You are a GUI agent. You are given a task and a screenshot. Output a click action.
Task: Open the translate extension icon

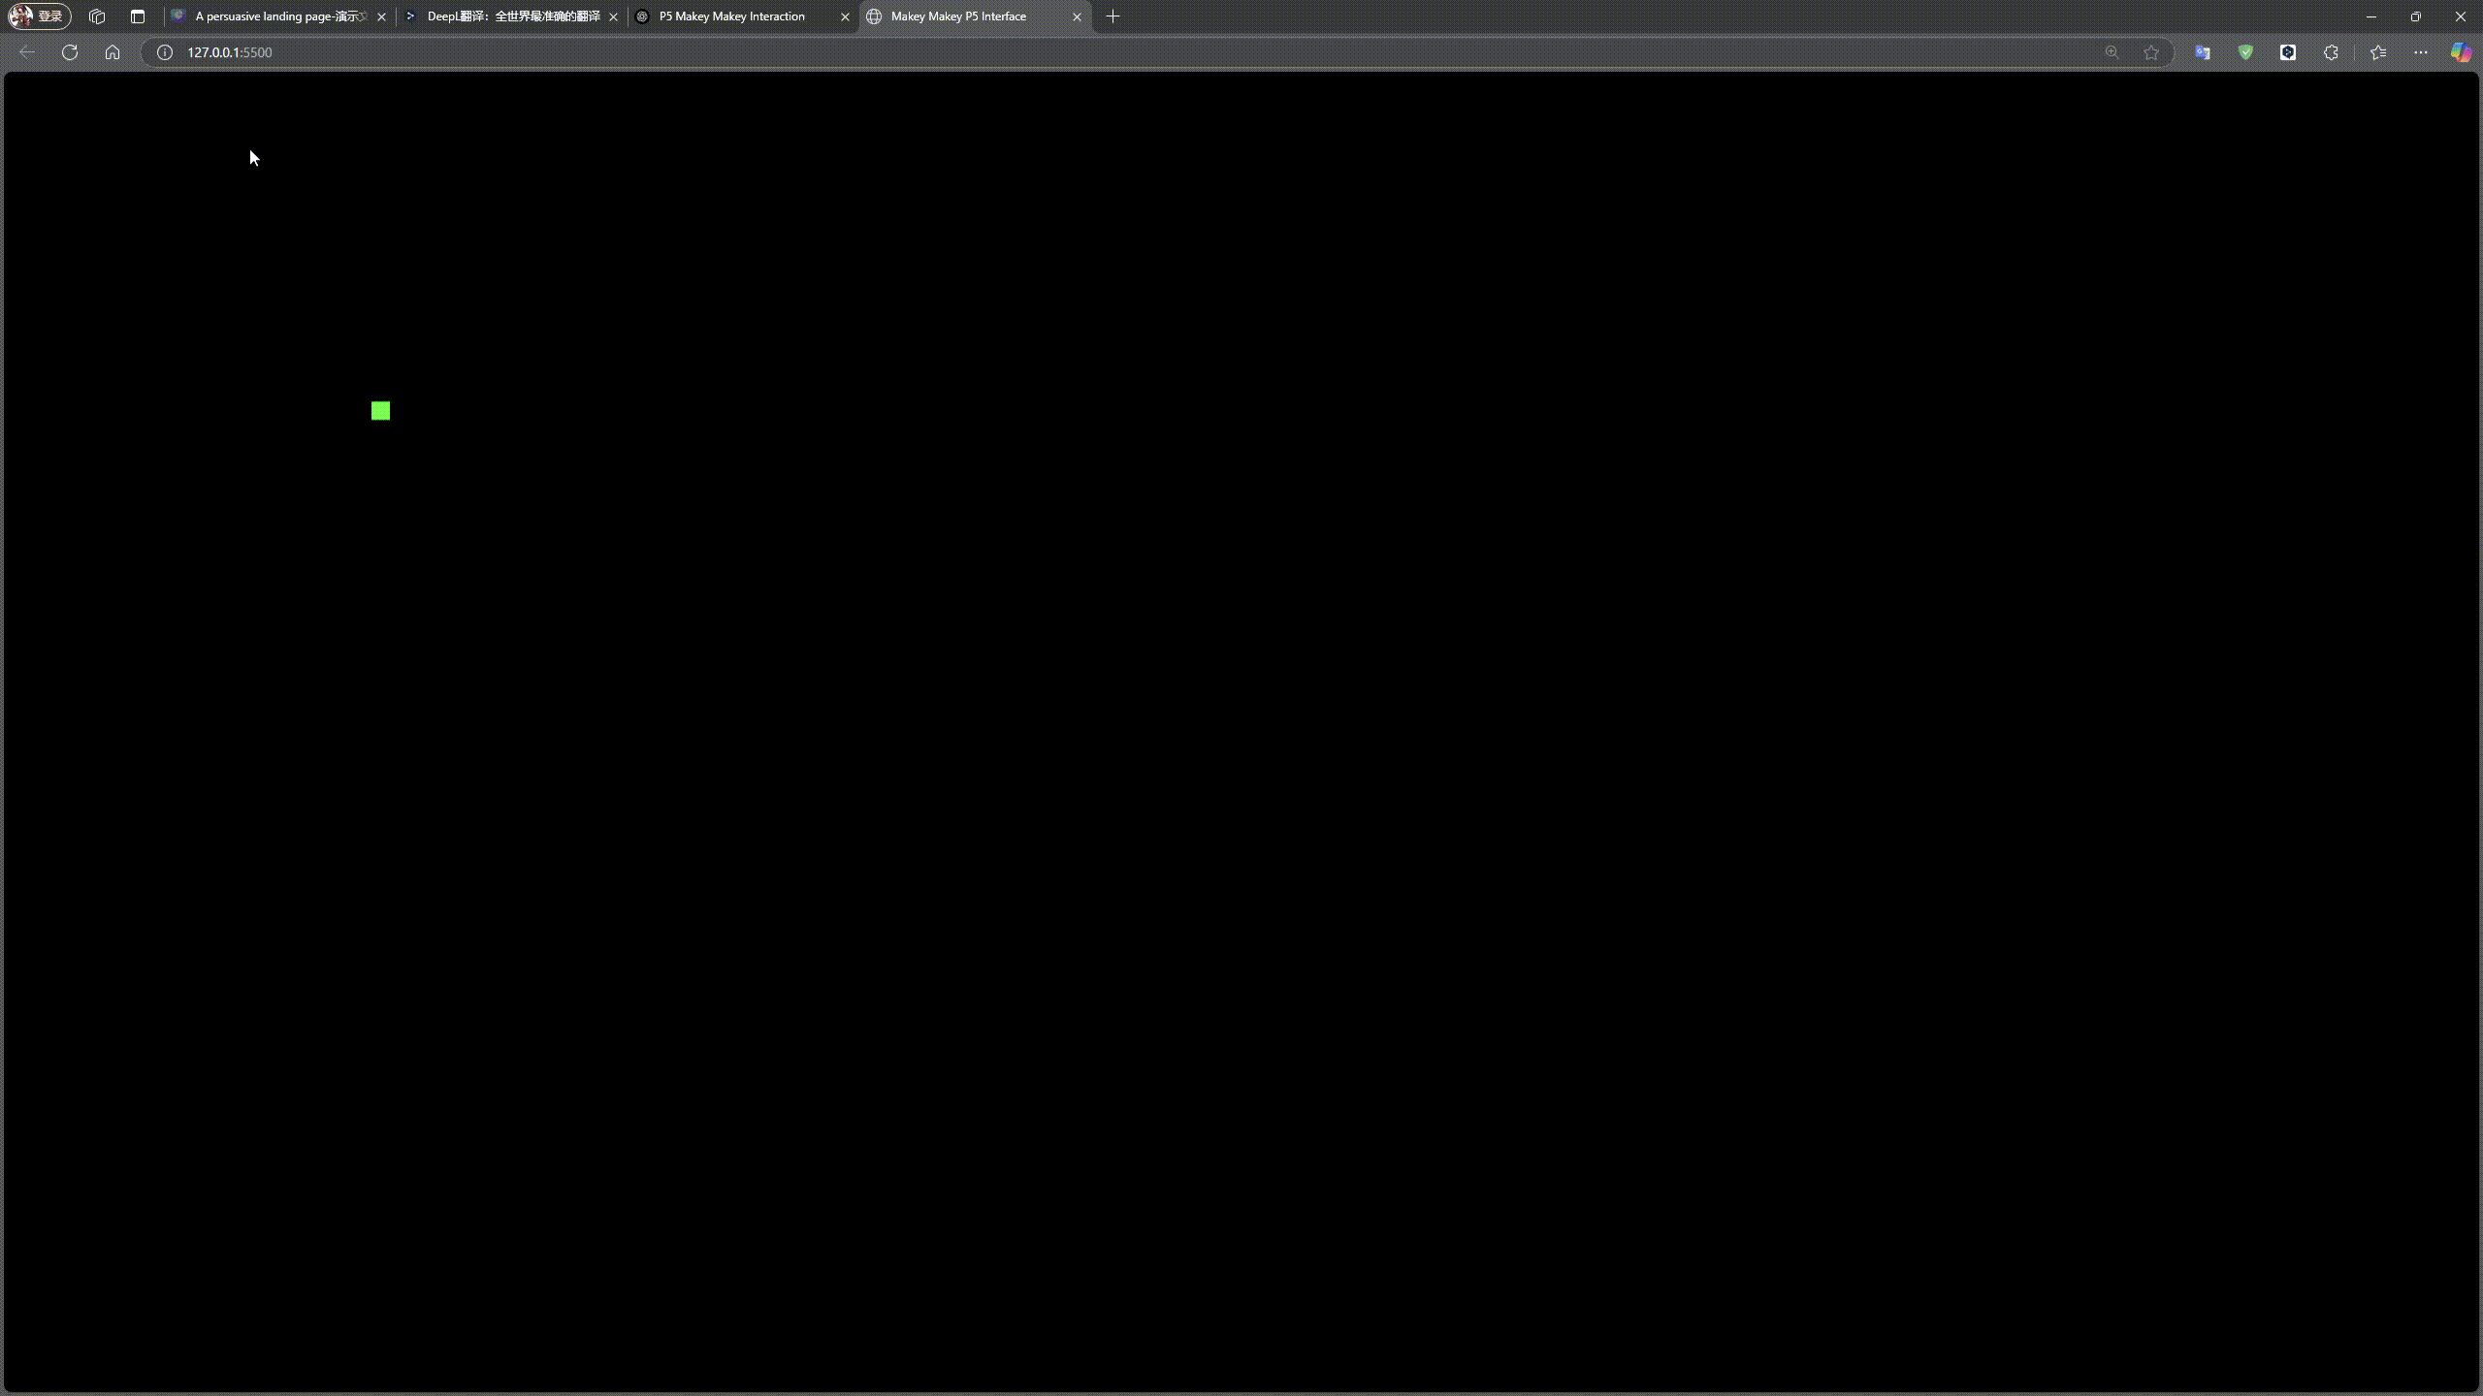tap(2200, 52)
